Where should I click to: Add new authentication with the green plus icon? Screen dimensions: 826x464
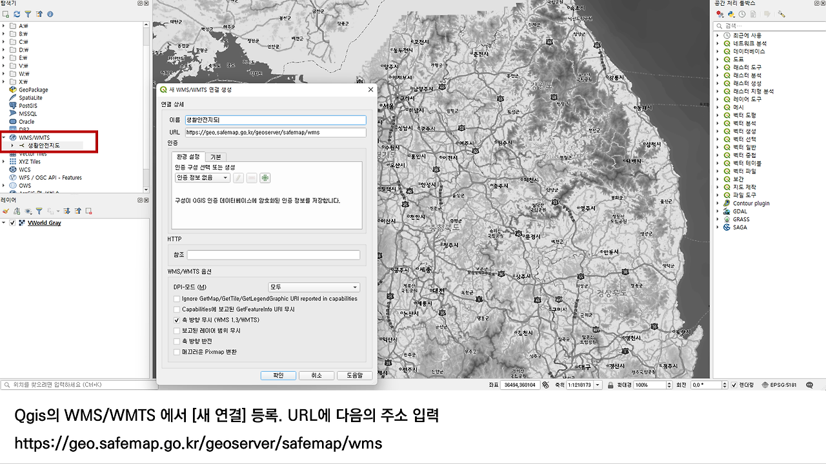pyautogui.click(x=265, y=178)
